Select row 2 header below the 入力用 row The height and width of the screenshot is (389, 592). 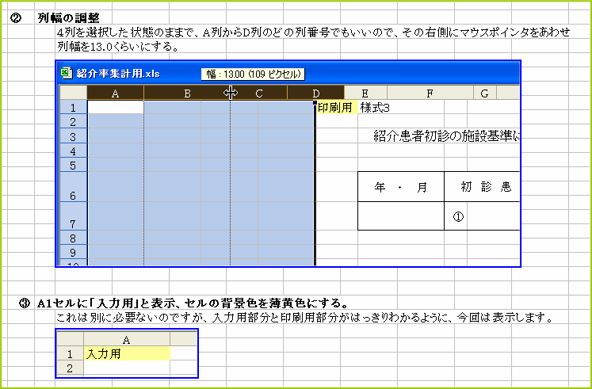point(70,368)
